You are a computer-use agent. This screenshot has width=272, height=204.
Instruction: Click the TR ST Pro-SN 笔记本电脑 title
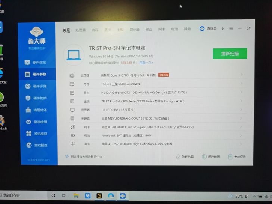point(117,48)
